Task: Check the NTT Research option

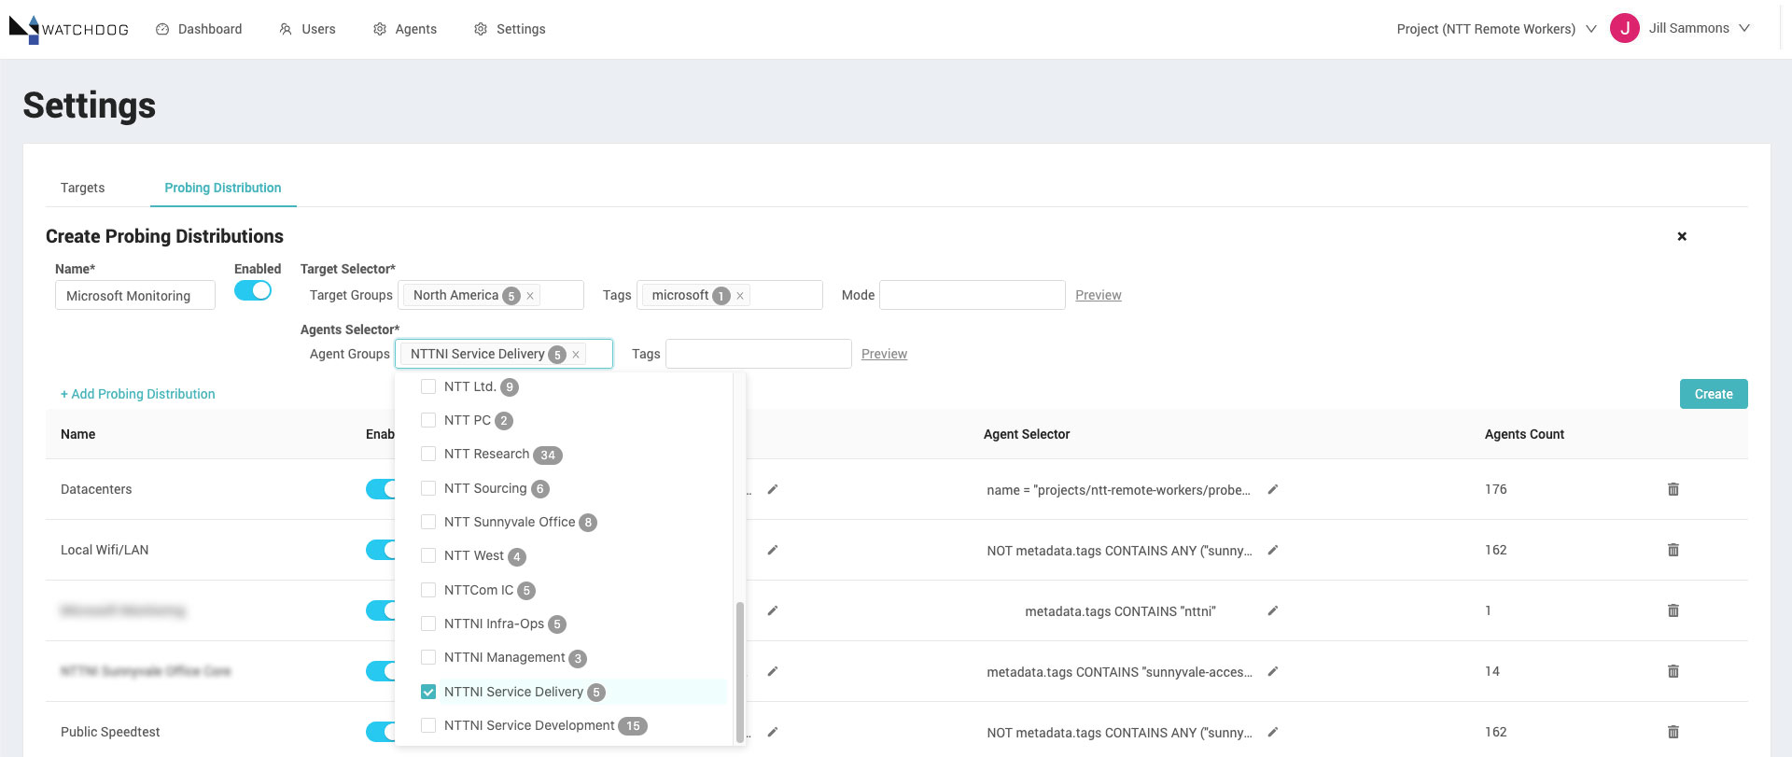Action: click(x=428, y=454)
